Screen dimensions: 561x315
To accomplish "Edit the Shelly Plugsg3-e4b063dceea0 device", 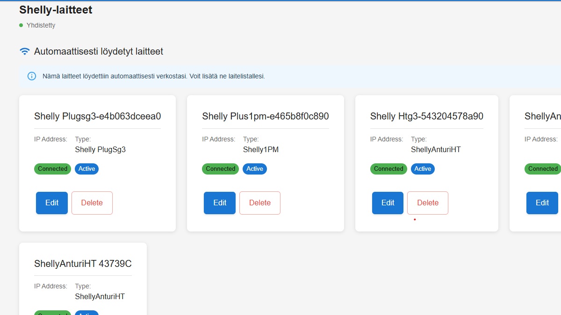I will (x=52, y=203).
